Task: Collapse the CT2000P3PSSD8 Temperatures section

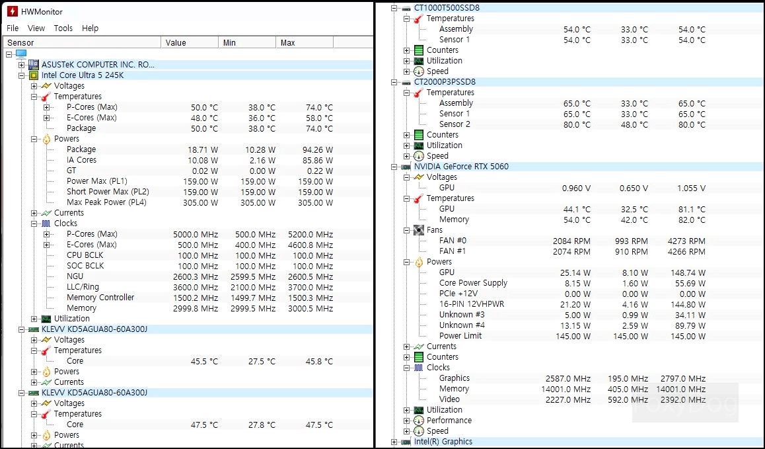Action: coord(406,93)
